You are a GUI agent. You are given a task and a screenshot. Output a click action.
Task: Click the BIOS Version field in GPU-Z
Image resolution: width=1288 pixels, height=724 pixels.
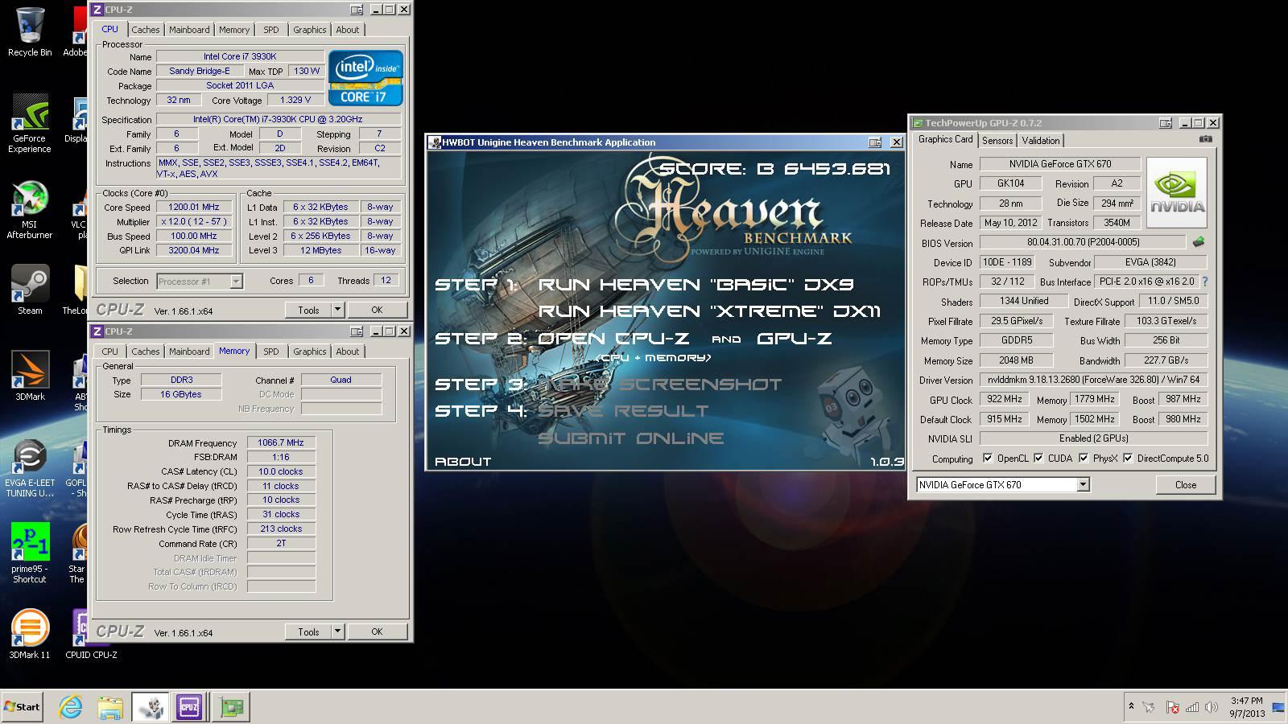click(x=1083, y=242)
